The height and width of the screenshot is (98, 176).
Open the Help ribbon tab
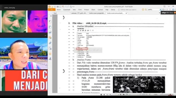(107, 10)
